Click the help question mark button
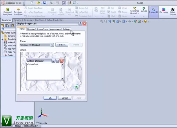This screenshot has height=128, width=177. (80, 24)
